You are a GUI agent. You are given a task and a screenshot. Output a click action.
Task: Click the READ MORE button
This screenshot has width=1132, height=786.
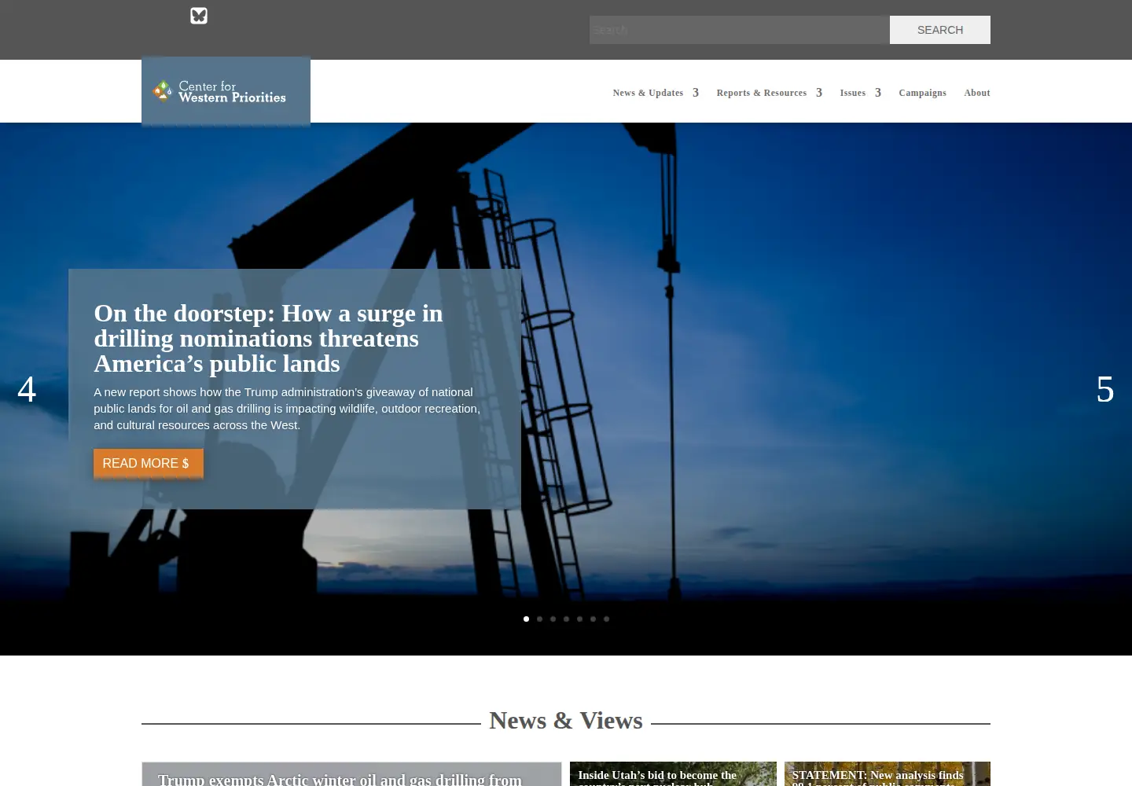coord(149,463)
